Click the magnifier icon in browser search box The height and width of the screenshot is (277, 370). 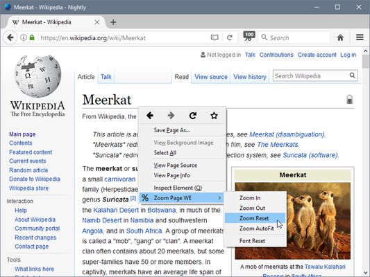pyautogui.click(x=264, y=37)
